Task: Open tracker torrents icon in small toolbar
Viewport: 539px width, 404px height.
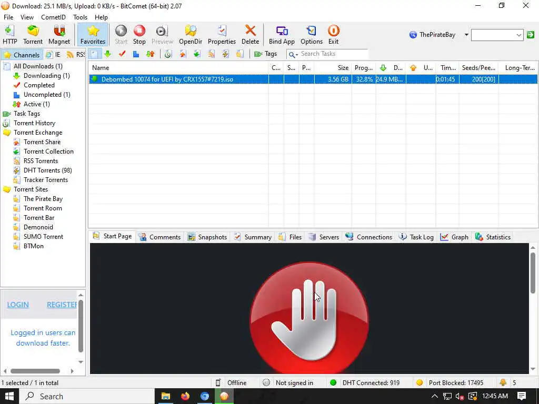Action: tap(240, 54)
